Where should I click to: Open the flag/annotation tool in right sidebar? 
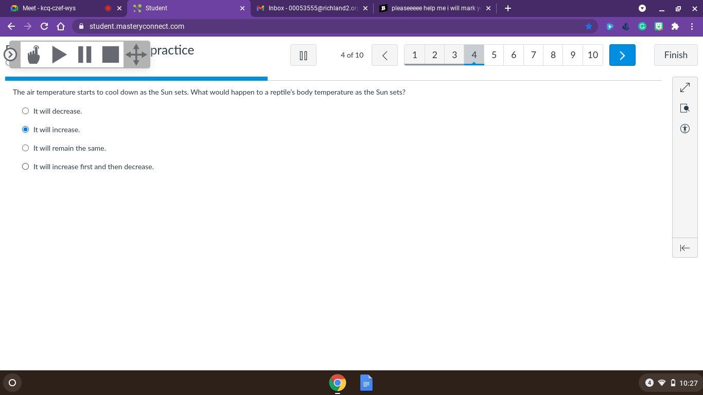click(x=684, y=108)
